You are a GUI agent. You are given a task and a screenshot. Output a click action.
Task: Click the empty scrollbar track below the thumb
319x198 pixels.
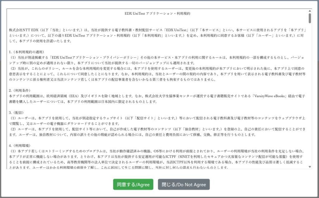310,94
